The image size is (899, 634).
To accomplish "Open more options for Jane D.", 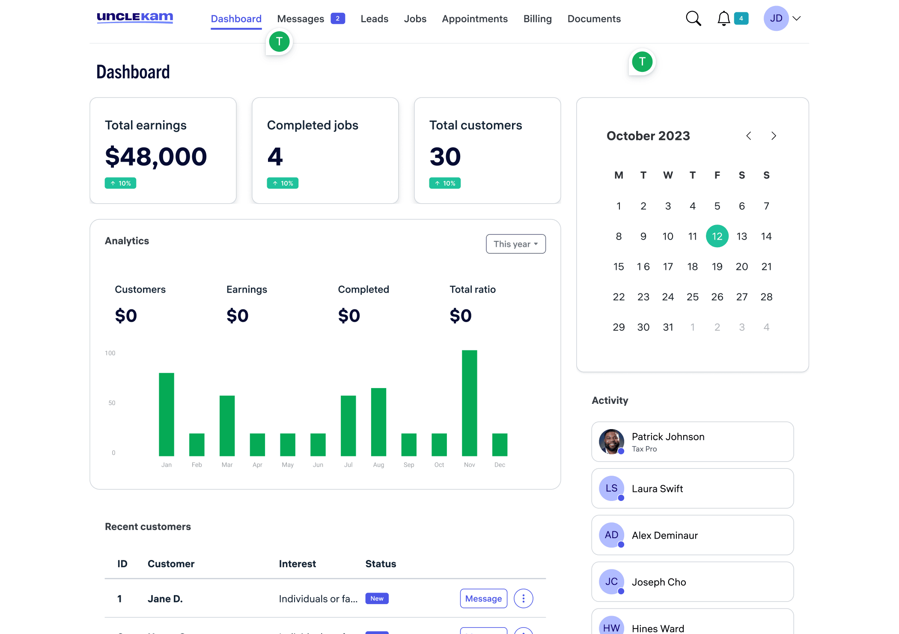I will point(523,598).
